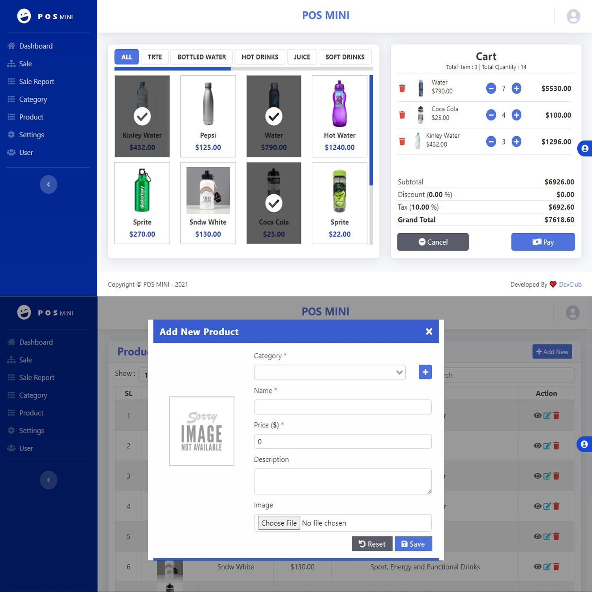Increase Kinley Water quantity with plus icon
592x592 pixels.
pyautogui.click(x=516, y=142)
